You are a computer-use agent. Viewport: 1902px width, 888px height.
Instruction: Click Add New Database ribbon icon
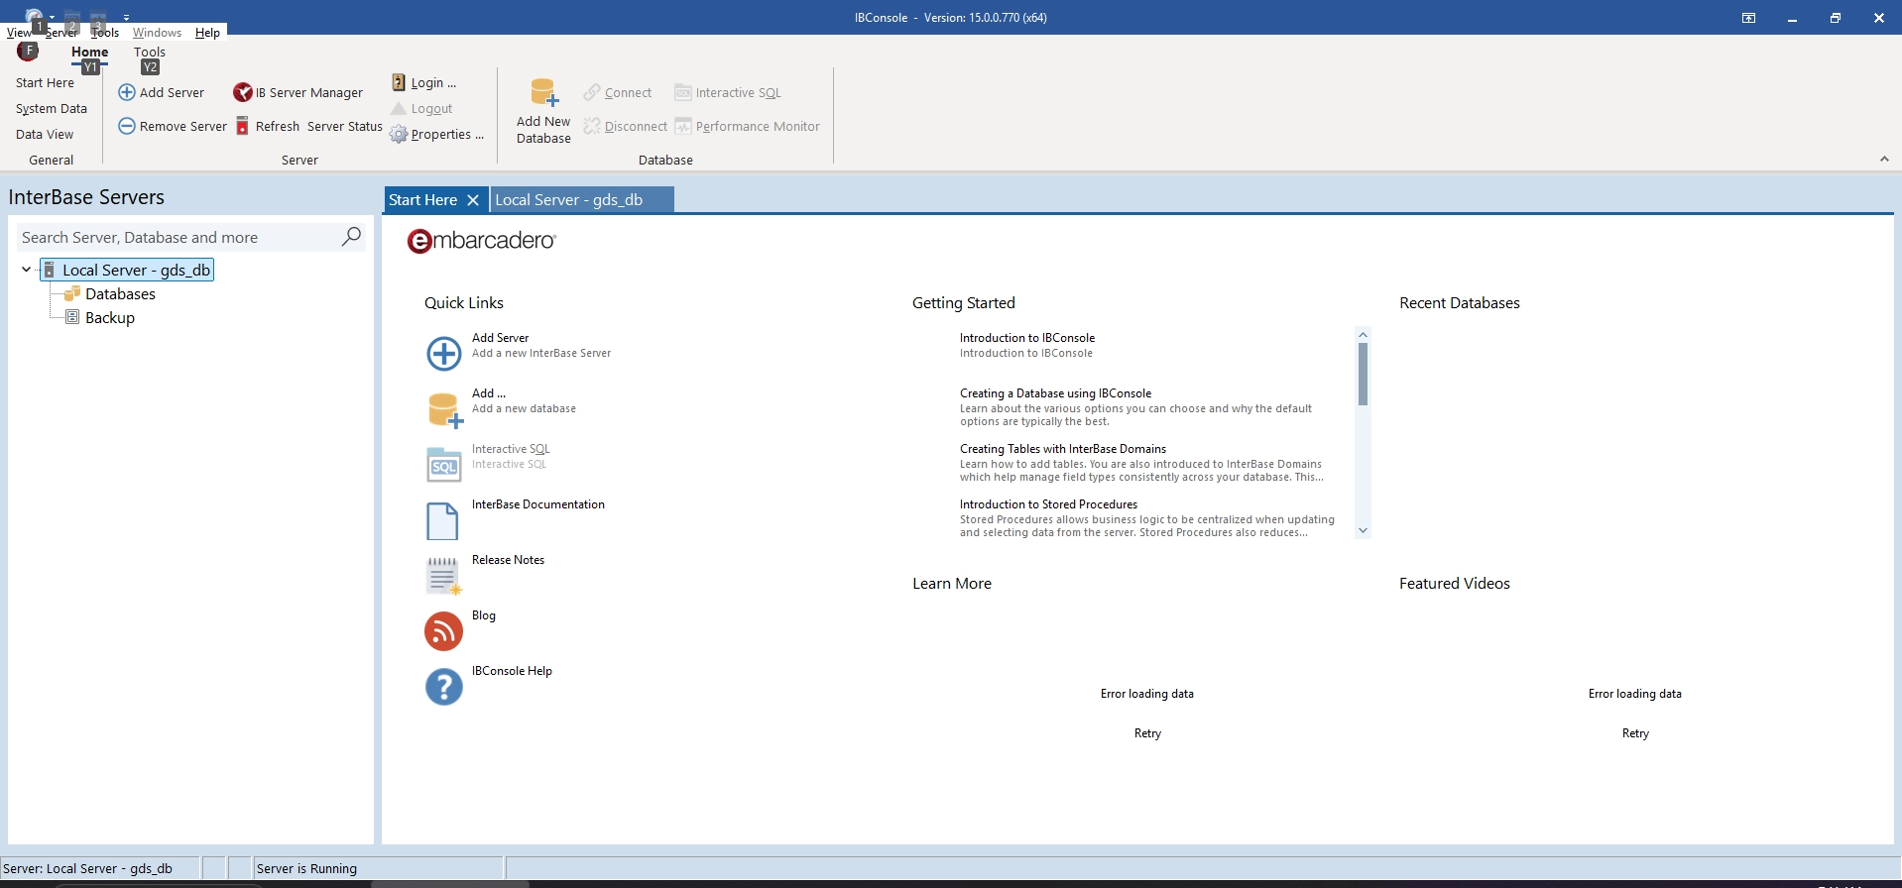[x=543, y=92]
